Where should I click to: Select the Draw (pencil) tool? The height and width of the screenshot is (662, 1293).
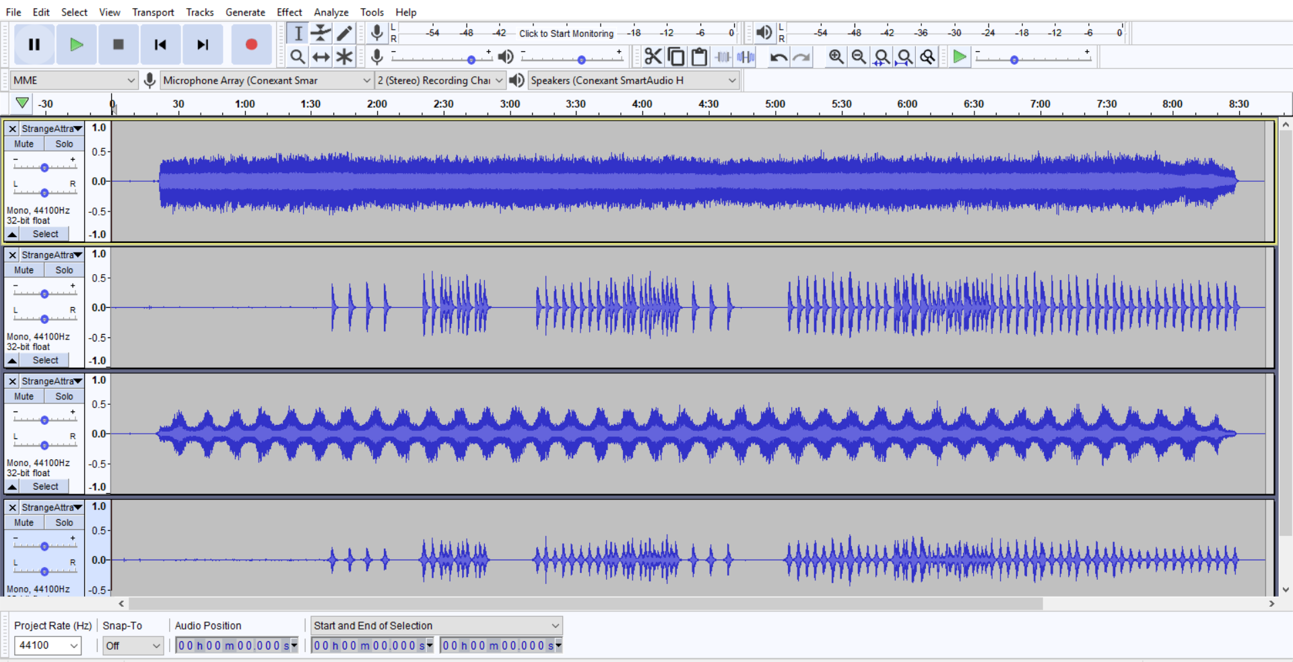click(x=344, y=33)
